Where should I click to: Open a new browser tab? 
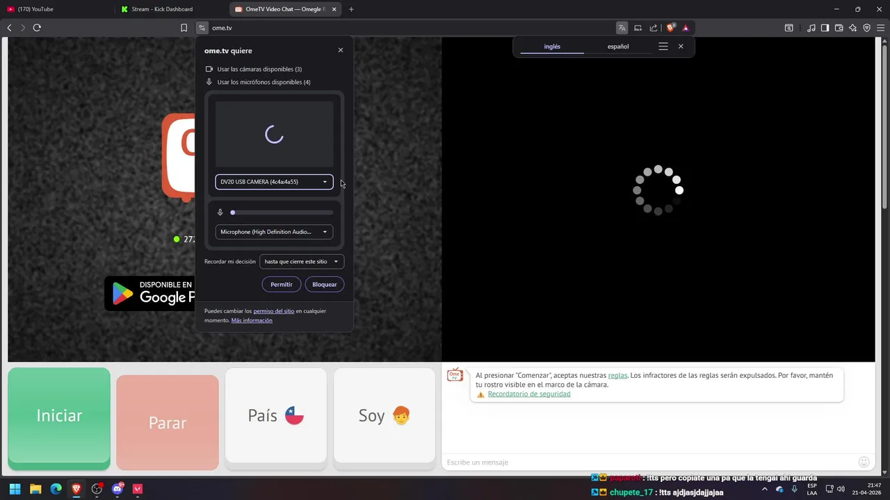coord(351,9)
